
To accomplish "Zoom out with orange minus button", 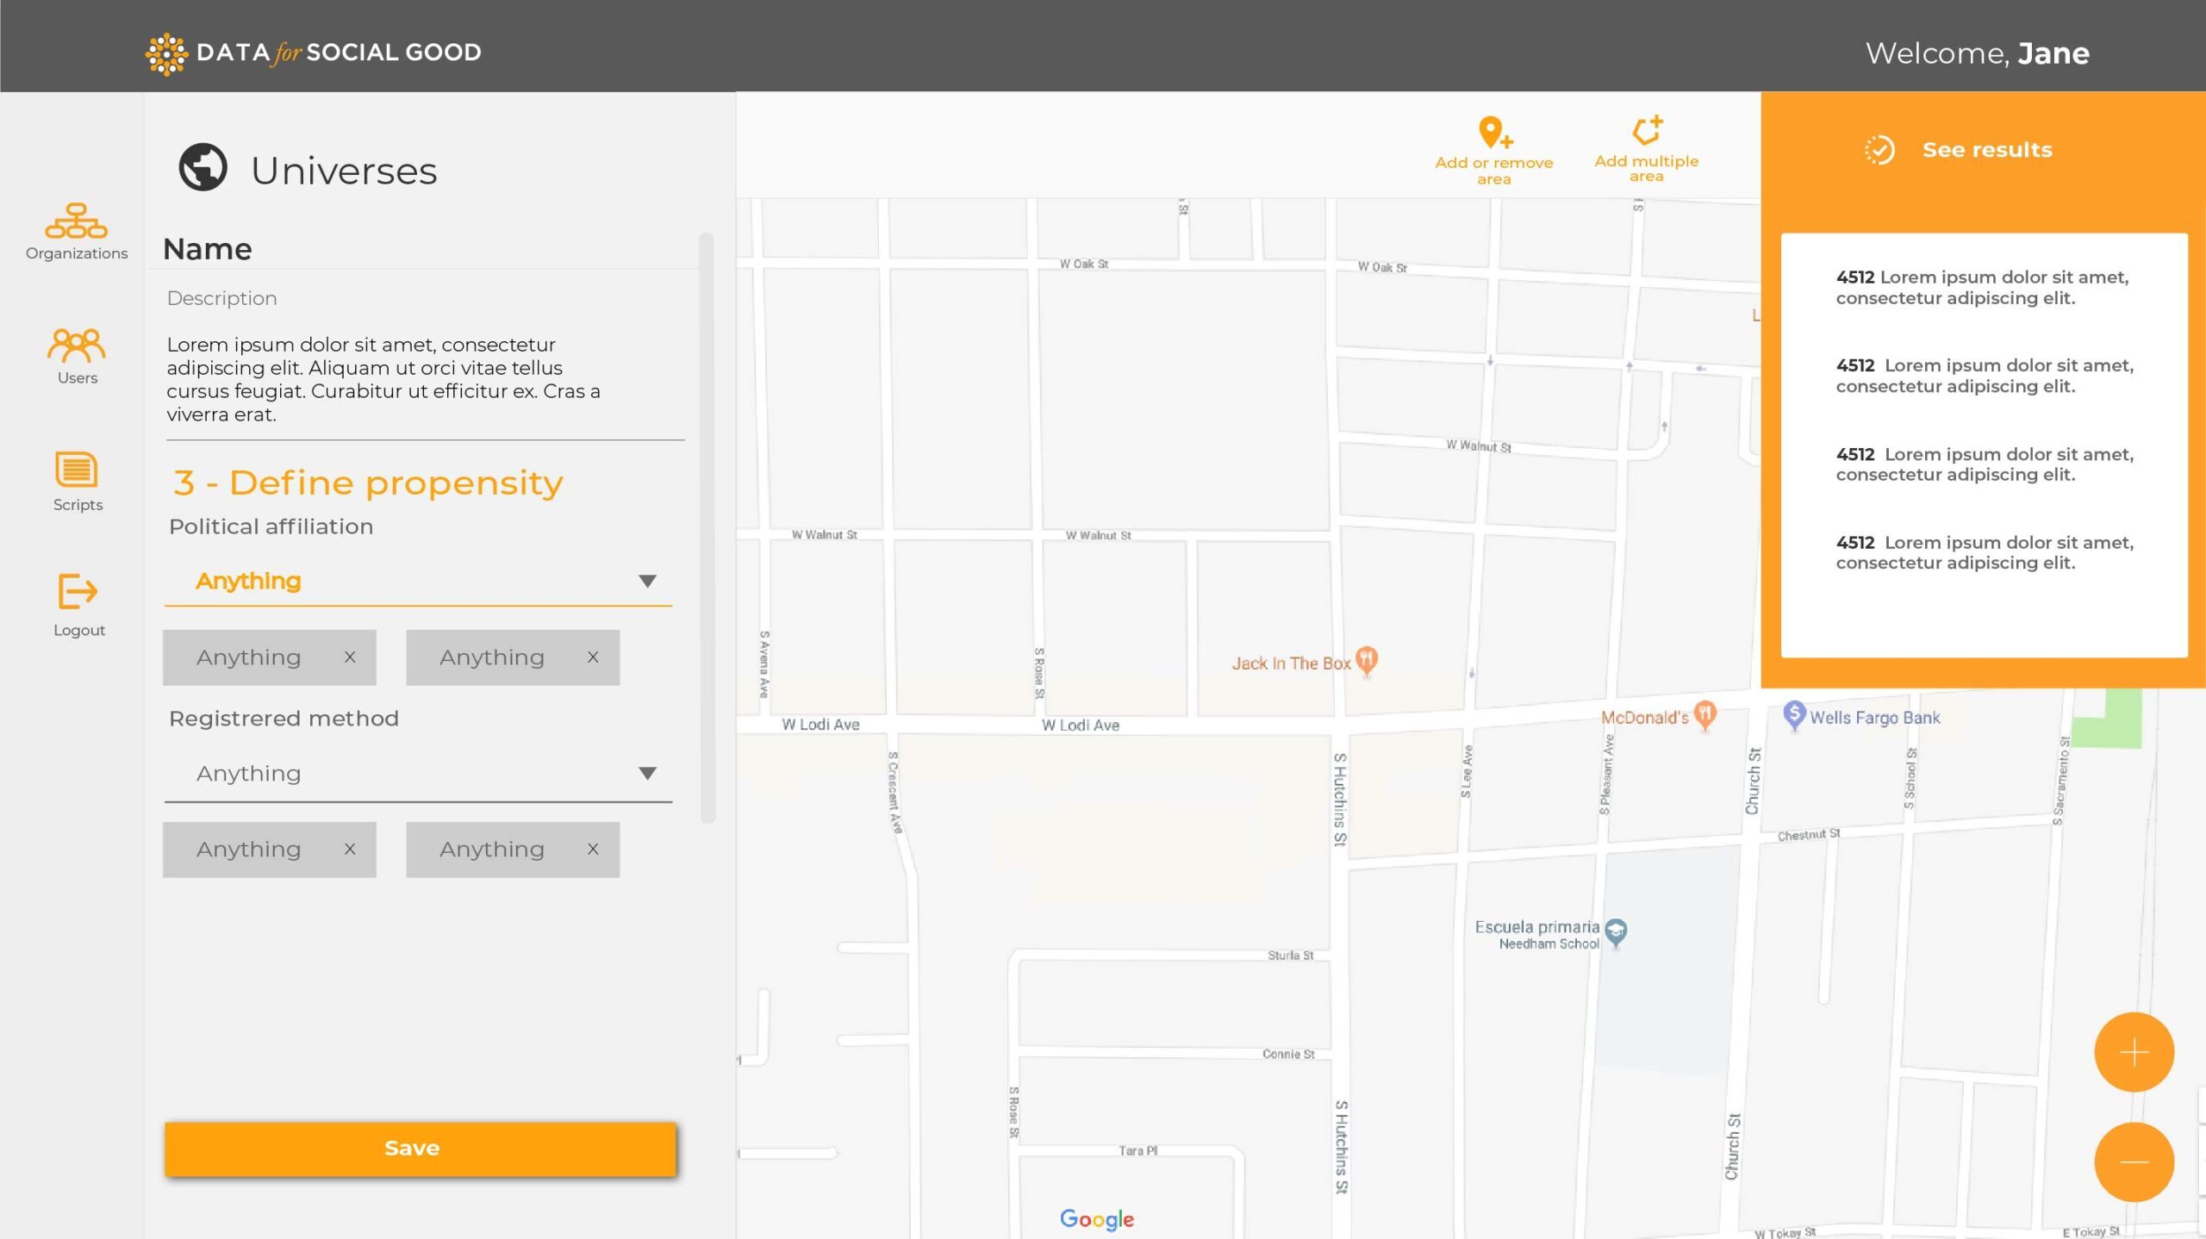I will [x=2134, y=1161].
